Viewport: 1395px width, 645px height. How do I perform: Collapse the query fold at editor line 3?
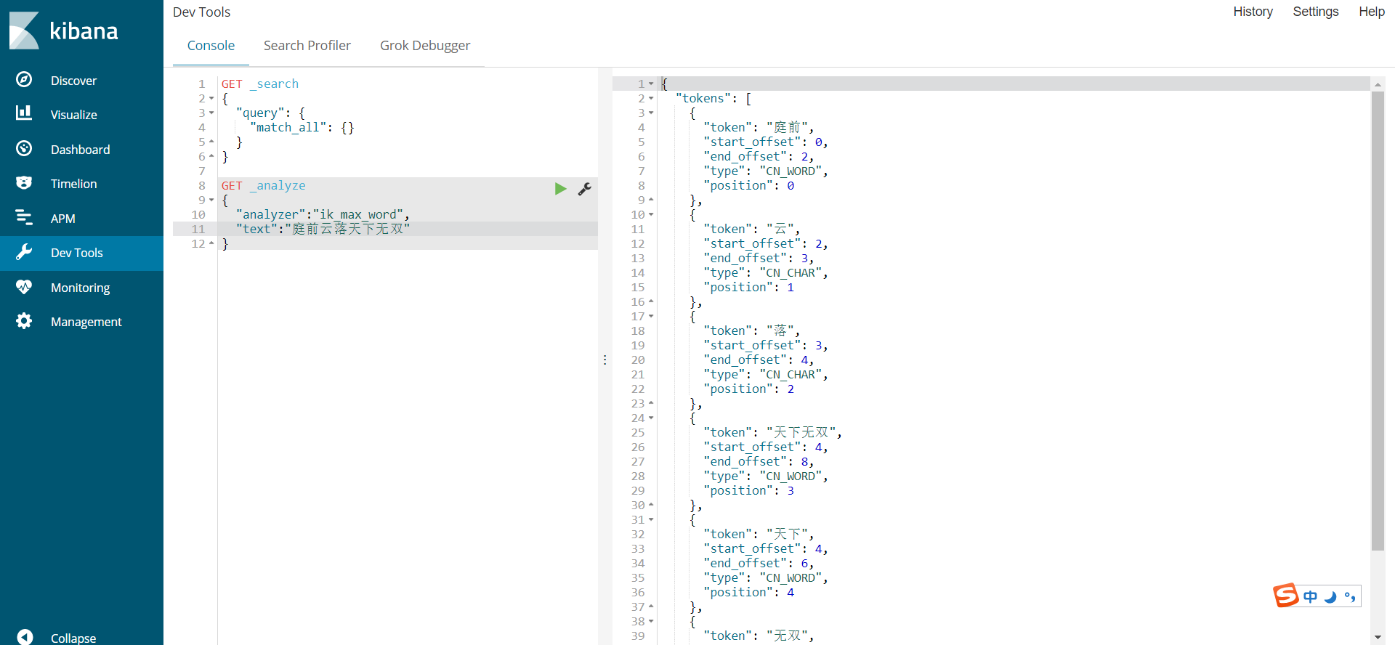coord(211,113)
